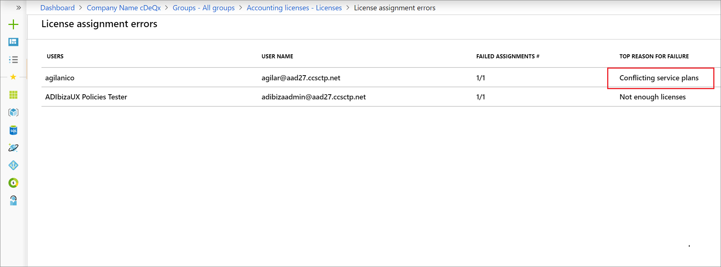The height and width of the screenshot is (267, 721).
Task: Expand the left sidebar with double chevron
Action: (x=18, y=8)
